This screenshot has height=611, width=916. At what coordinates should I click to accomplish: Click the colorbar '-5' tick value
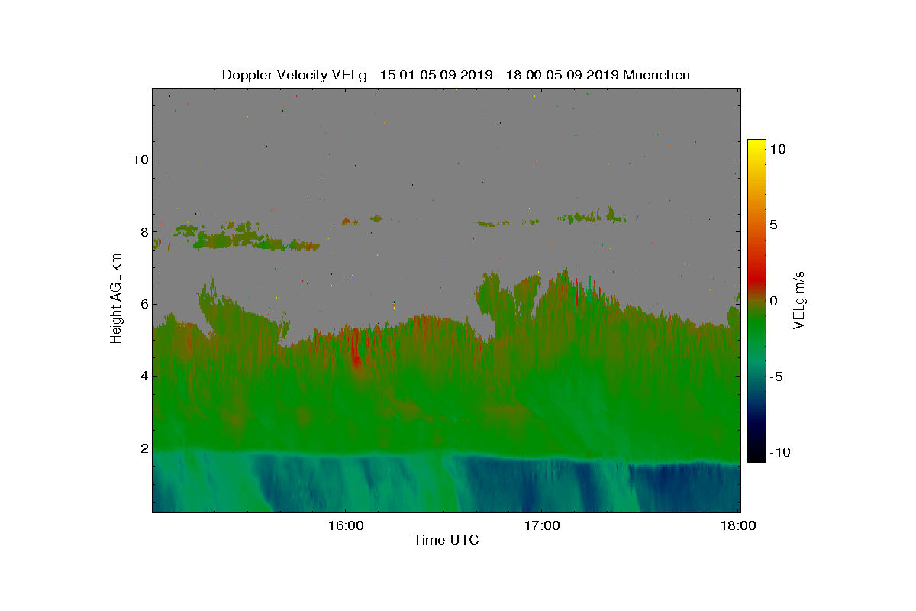(x=775, y=377)
